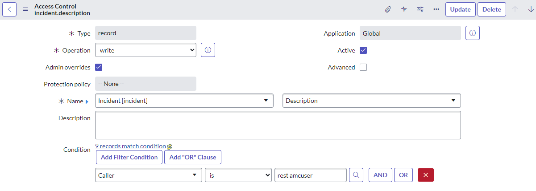Screen dimensions: 536x191
Task: Open more options ellipsis menu
Action: coord(436,9)
